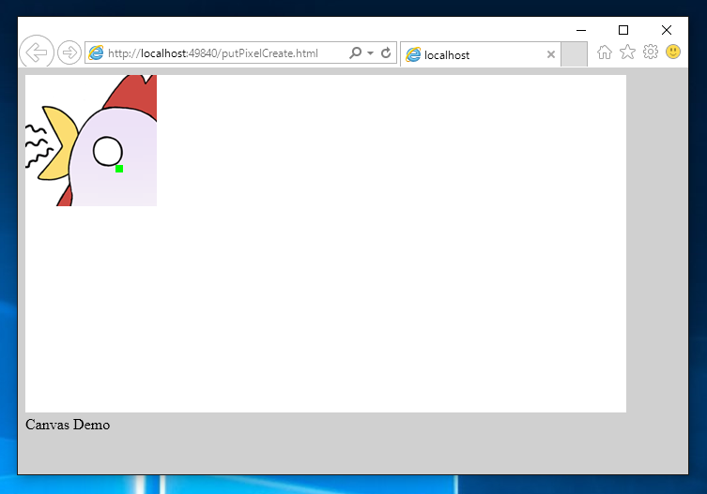Click the Internet Explorer icon in address bar

point(96,52)
